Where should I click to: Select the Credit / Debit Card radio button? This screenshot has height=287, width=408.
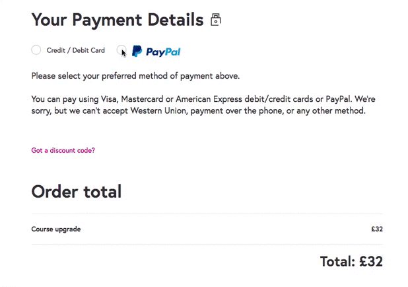pos(36,50)
